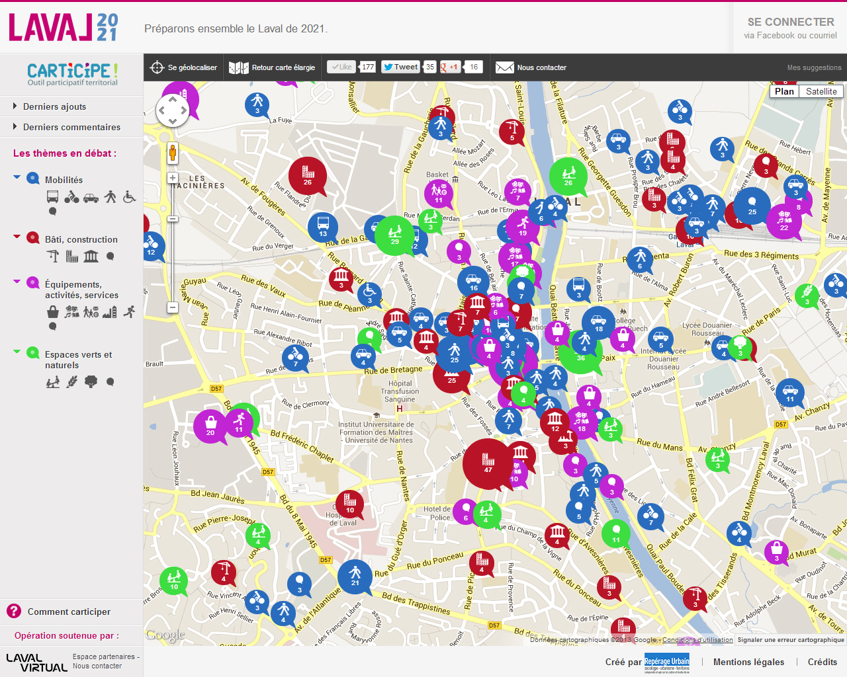Open the Mentions légales link
847x677 pixels.
tap(748, 662)
